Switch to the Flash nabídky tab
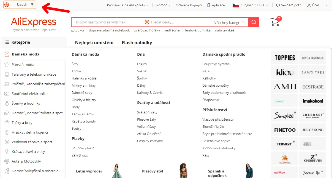This screenshot has width=332, height=178. coord(137,42)
